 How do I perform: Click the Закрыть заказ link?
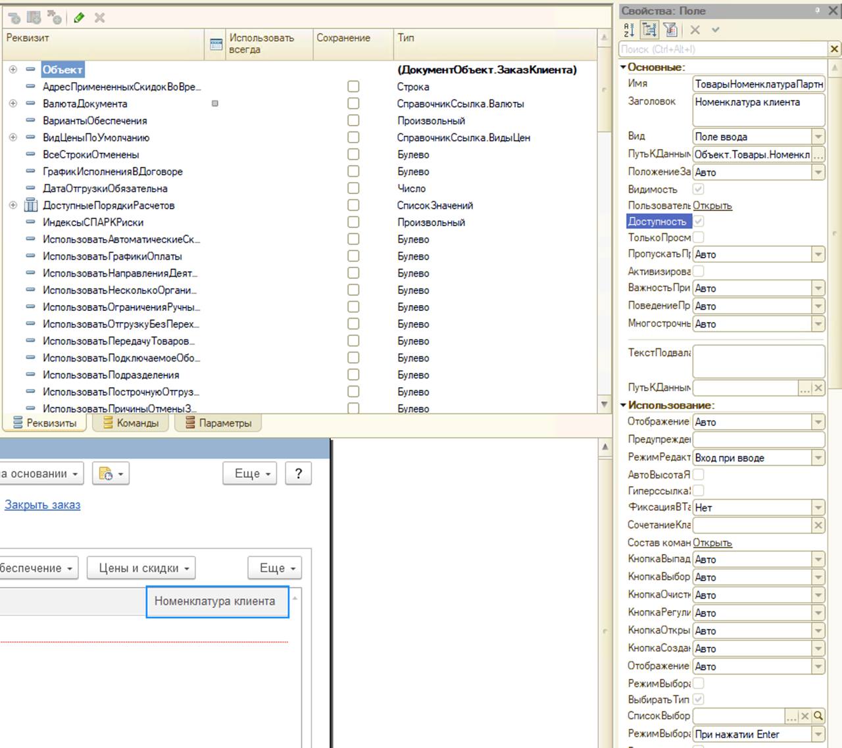tap(43, 505)
